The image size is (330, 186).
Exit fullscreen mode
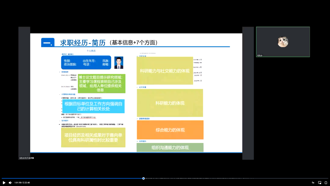[326, 183]
